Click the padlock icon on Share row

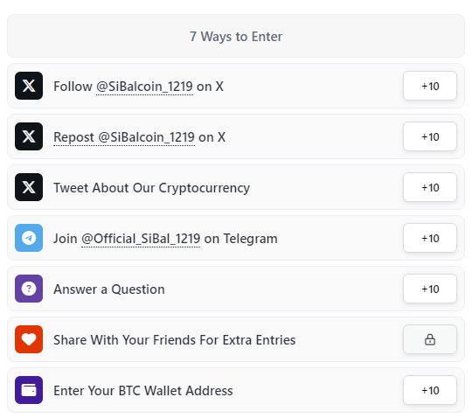(430, 339)
